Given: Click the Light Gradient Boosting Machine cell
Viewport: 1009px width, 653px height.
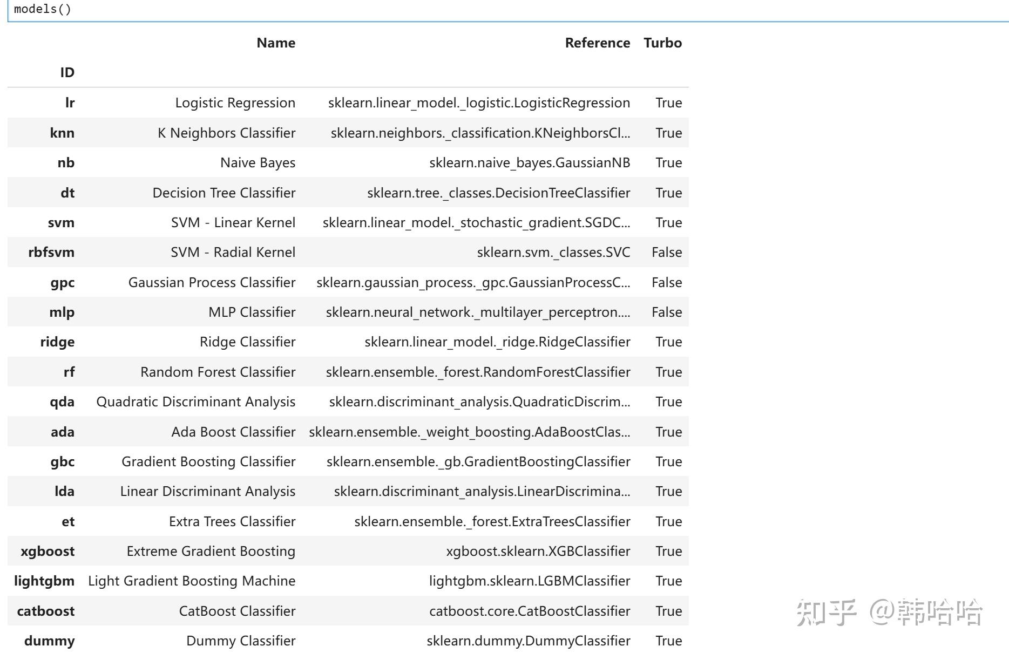Looking at the screenshot, I should pyautogui.click(x=192, y=581).
